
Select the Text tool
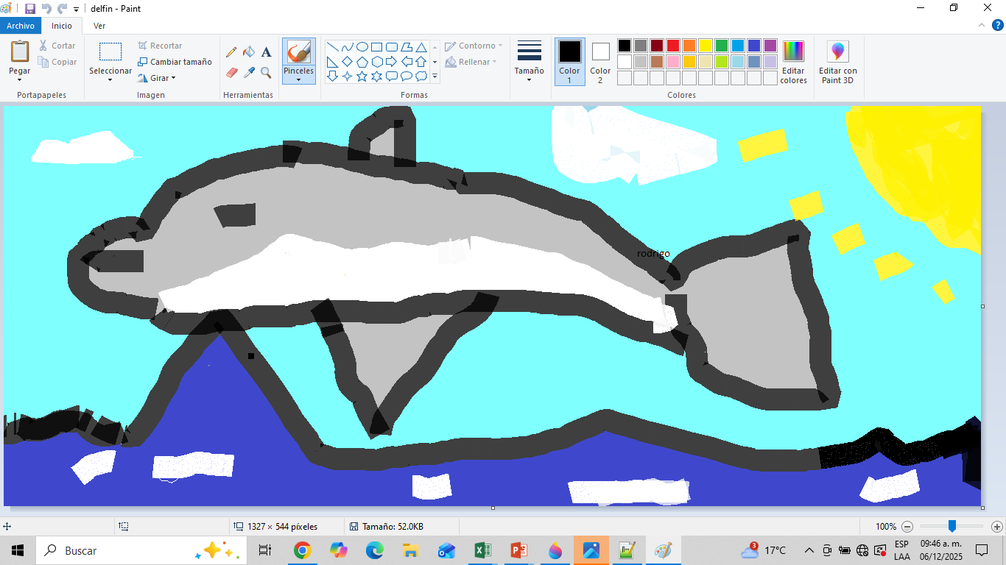point(266,52)
